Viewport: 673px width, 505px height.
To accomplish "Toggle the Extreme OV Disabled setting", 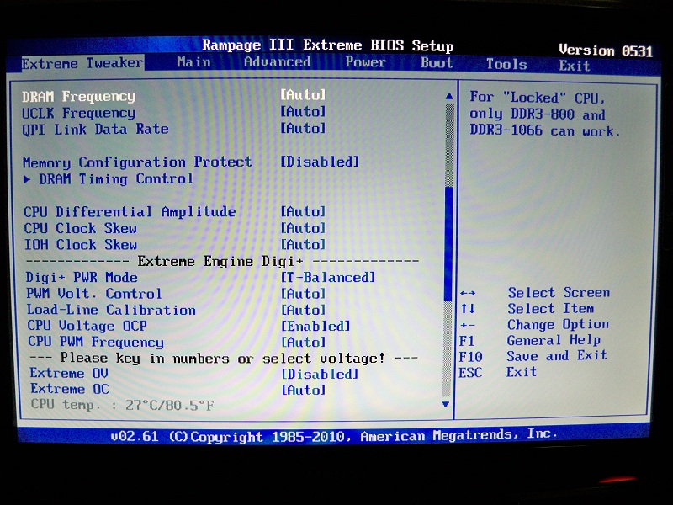I will pos(320,374).
